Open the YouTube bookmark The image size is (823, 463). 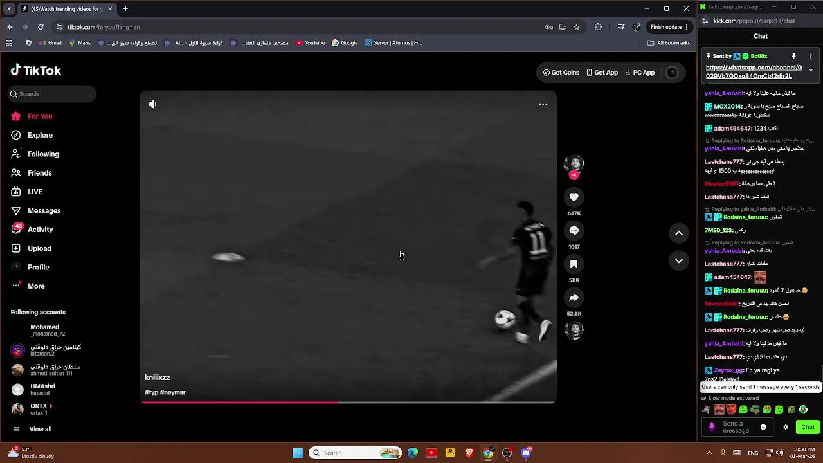point(311,43)
